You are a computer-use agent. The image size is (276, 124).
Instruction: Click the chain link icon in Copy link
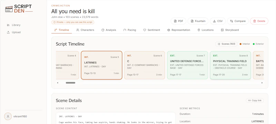pos(249,101)
